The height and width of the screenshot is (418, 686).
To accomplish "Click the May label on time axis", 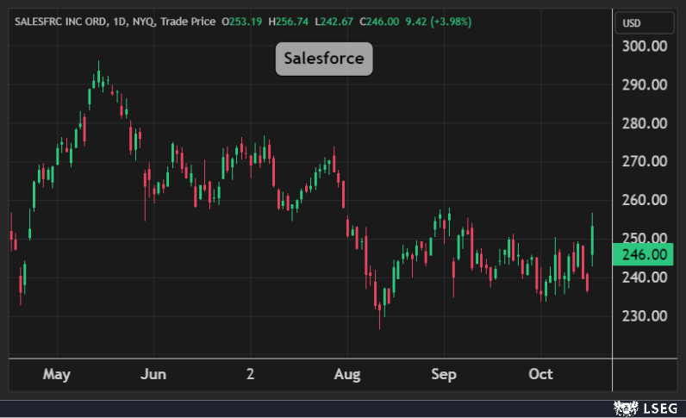I will pyautogui.click(x=56, y=374).
